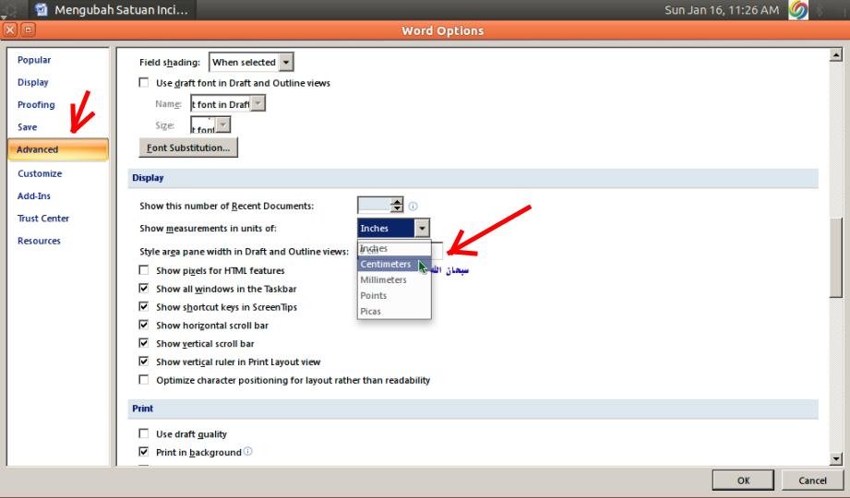Close the Word Options dialog window
Image resolution: width=850 pixels, height=498 pixels.
10,30
